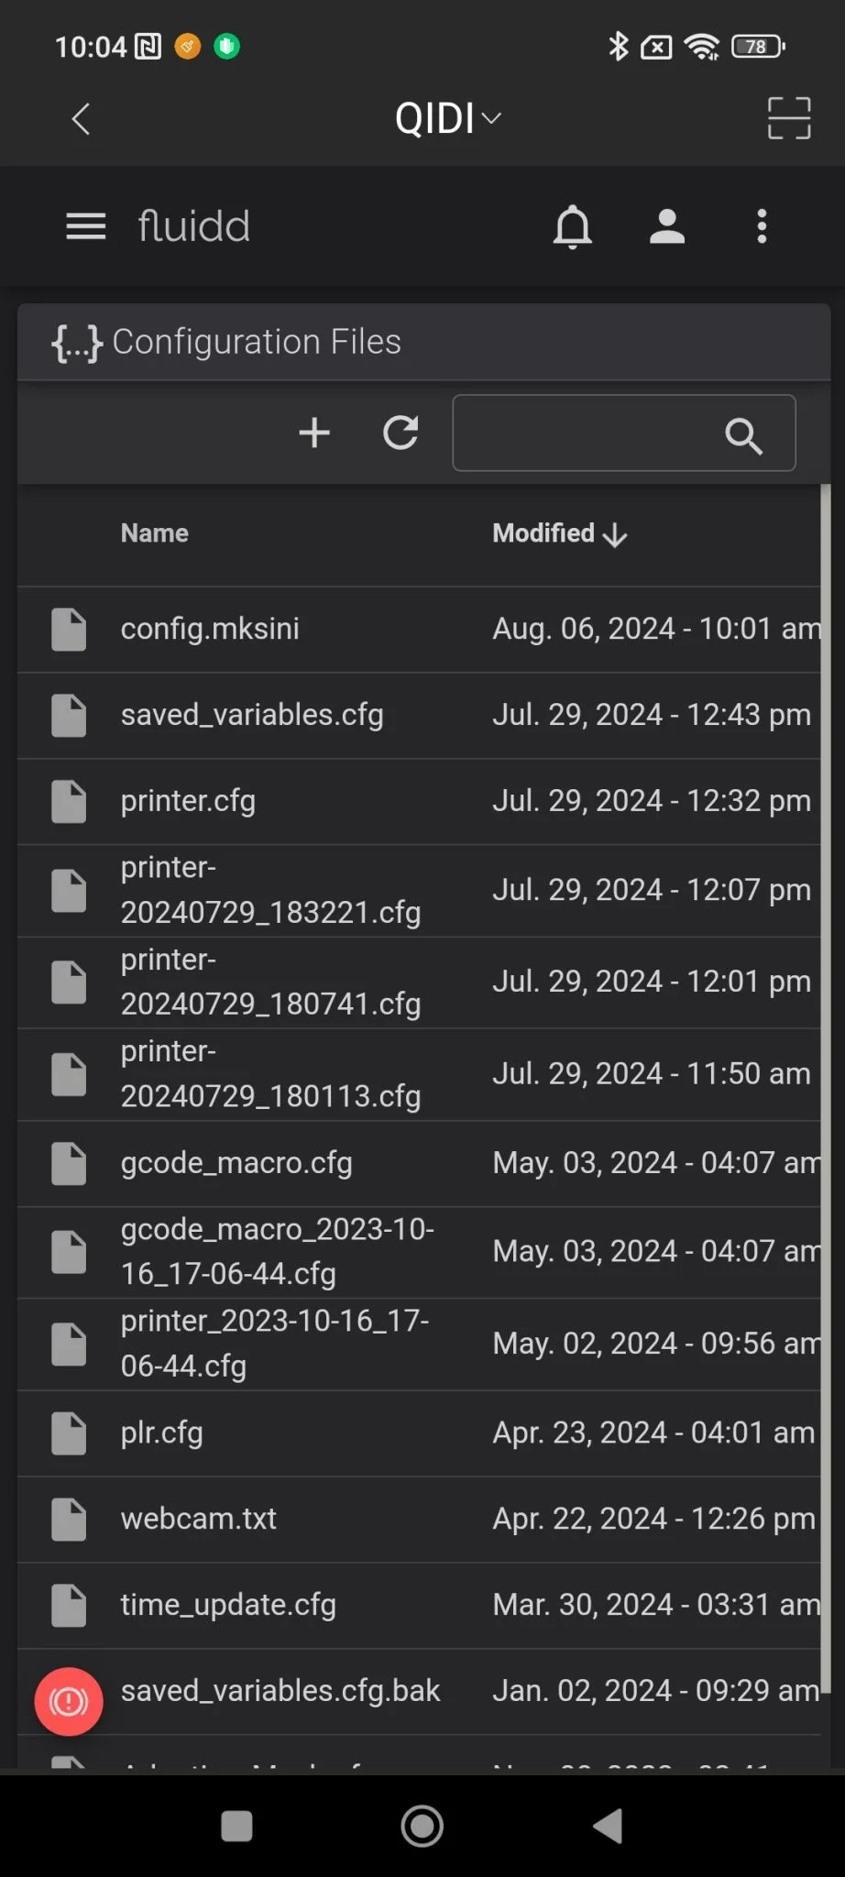The height and width of the screenshot is (1877, 845).
Task: Sort files by Name column
Action: [x=155, y=533]
